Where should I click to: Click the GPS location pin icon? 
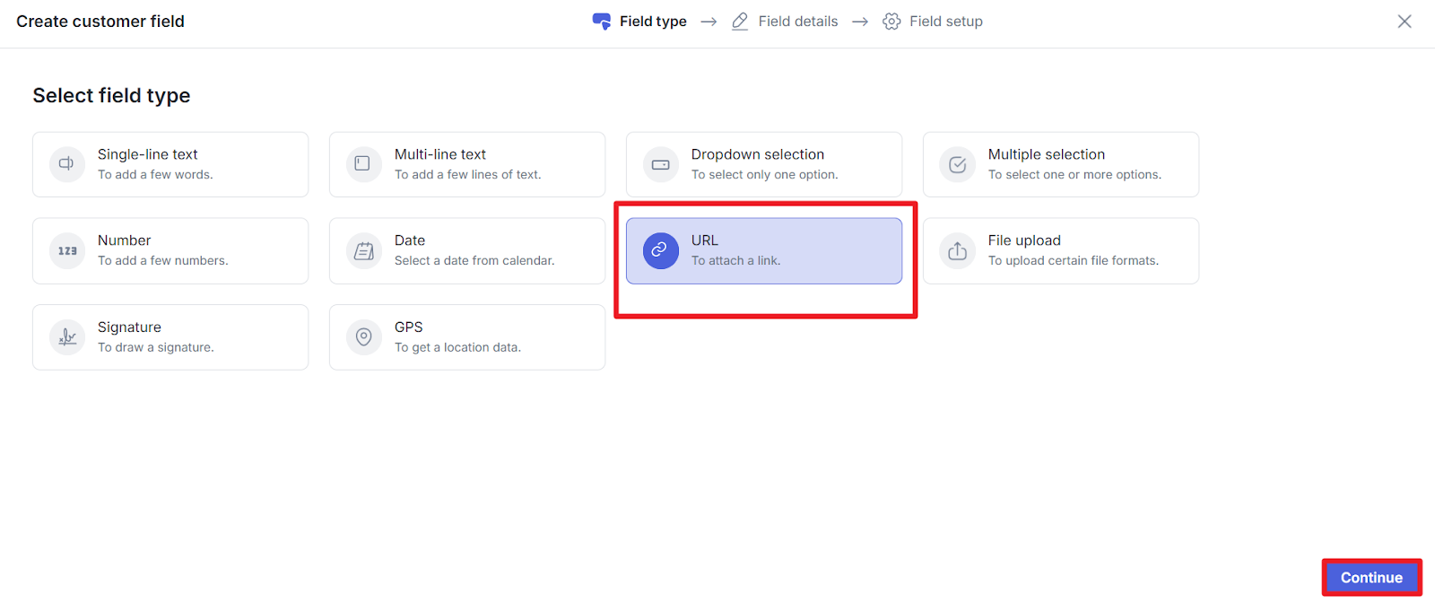coord(363,337)
